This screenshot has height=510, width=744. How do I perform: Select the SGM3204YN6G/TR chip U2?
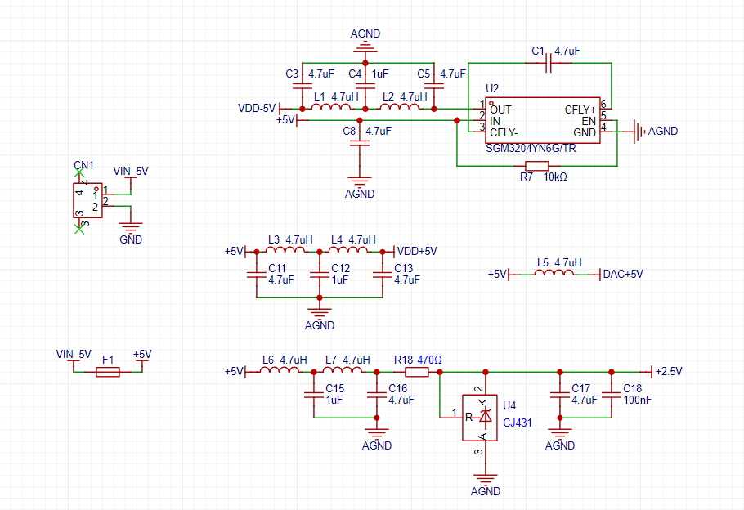click(x=542, y=120)
